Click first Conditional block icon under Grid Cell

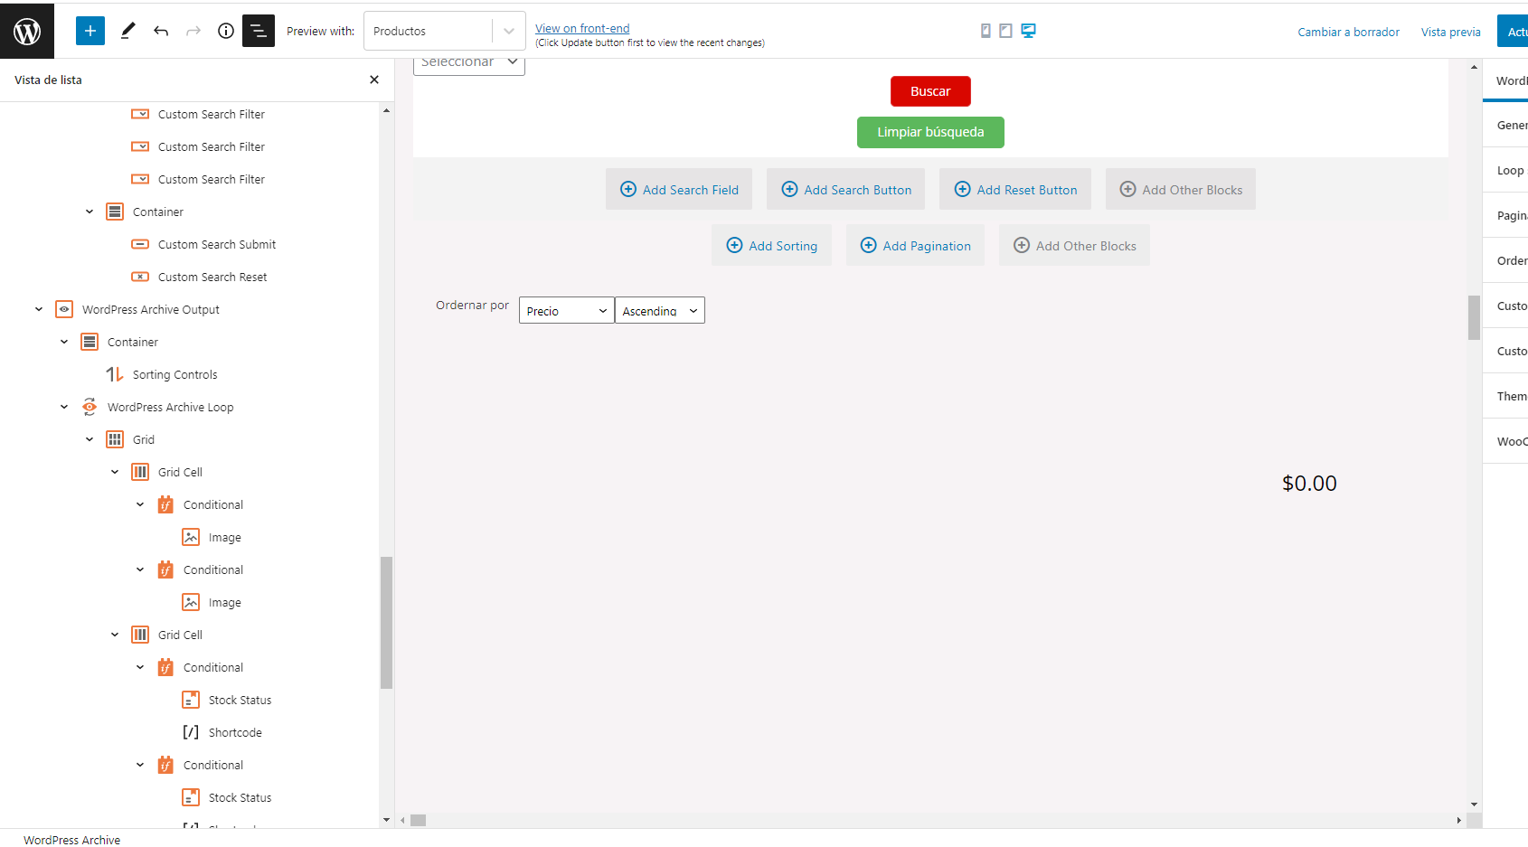(x=165, y=504)
